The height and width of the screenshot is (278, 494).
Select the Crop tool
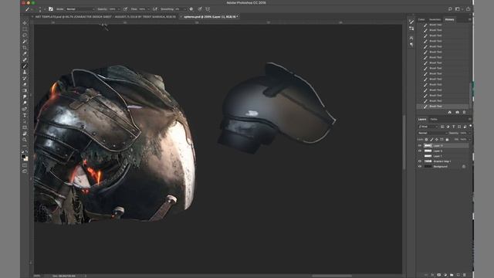pyautogui.click(x=25, y=48)
